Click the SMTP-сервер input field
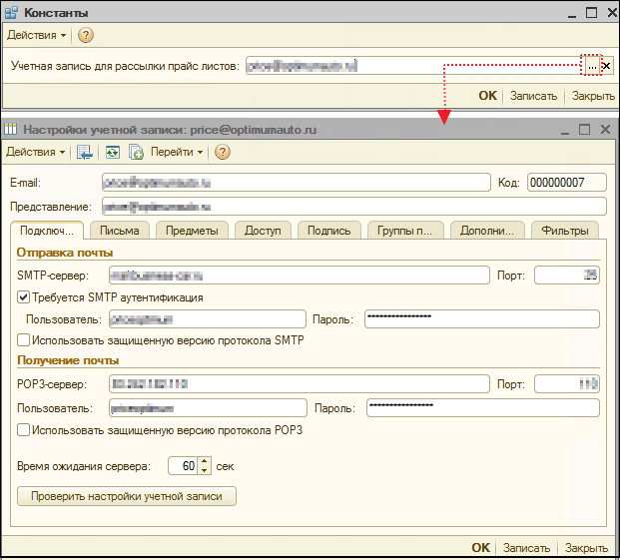 (300, 276)
